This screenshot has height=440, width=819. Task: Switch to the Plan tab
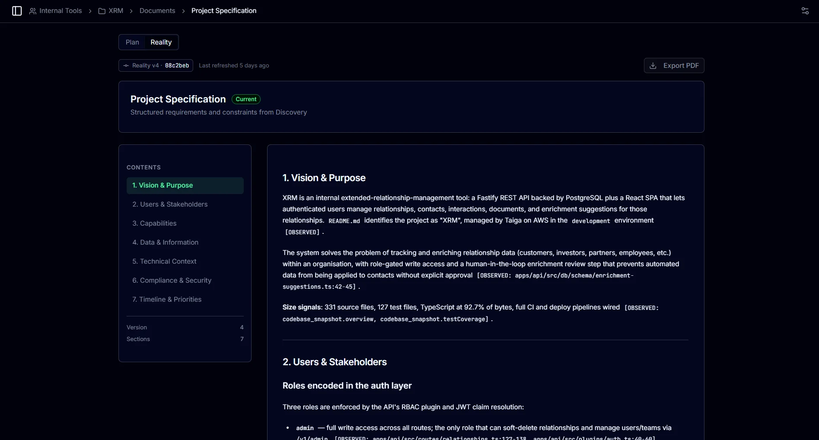(132, 42)
